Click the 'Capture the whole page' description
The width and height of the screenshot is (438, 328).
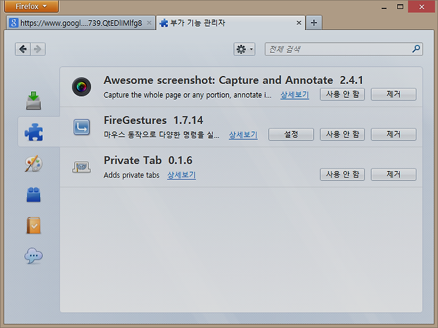tap(187, 95)
